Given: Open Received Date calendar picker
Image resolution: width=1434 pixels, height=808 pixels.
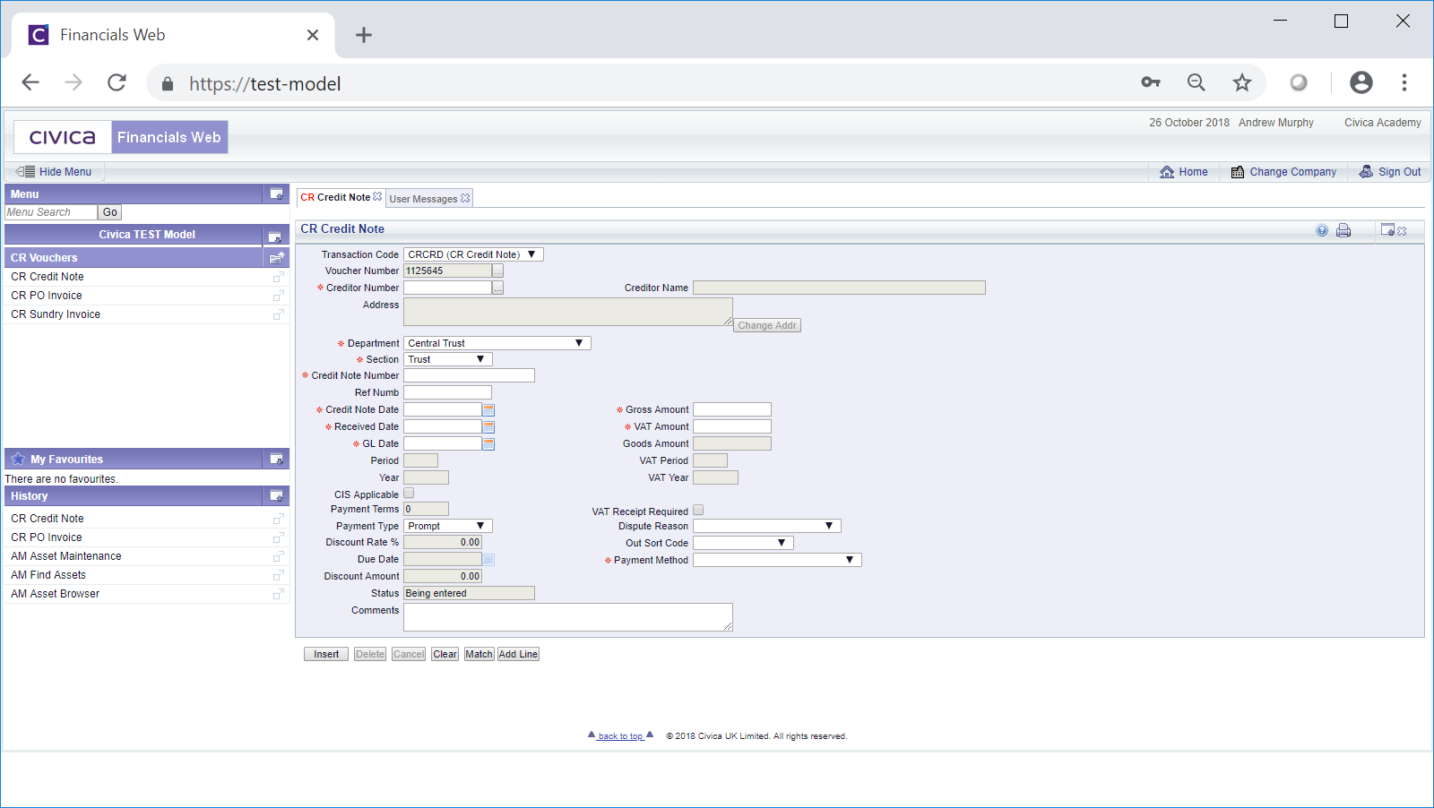Looking at the screenshot, I should tap(488, 426).
